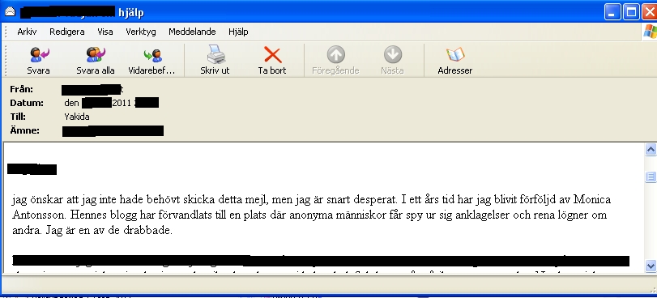
Task: Open the Verktyg menu
Action: click(x=141, y=32)
